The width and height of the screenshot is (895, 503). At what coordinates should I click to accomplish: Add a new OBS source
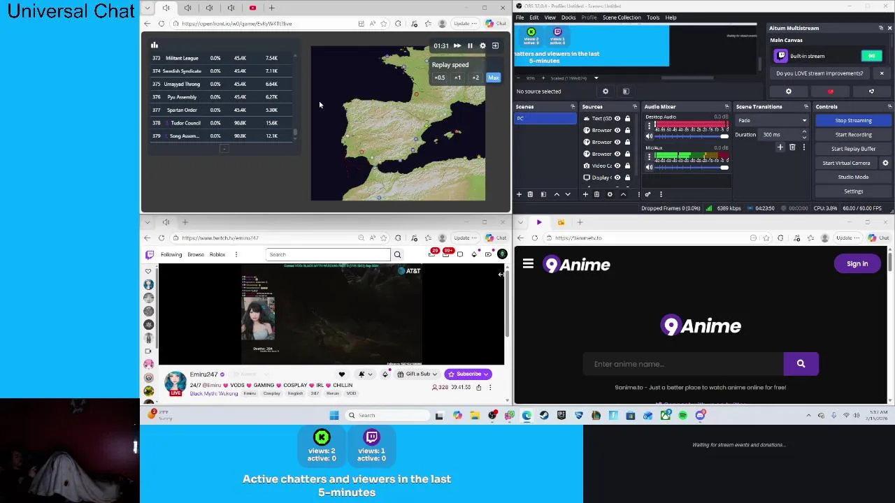point(585,194)
